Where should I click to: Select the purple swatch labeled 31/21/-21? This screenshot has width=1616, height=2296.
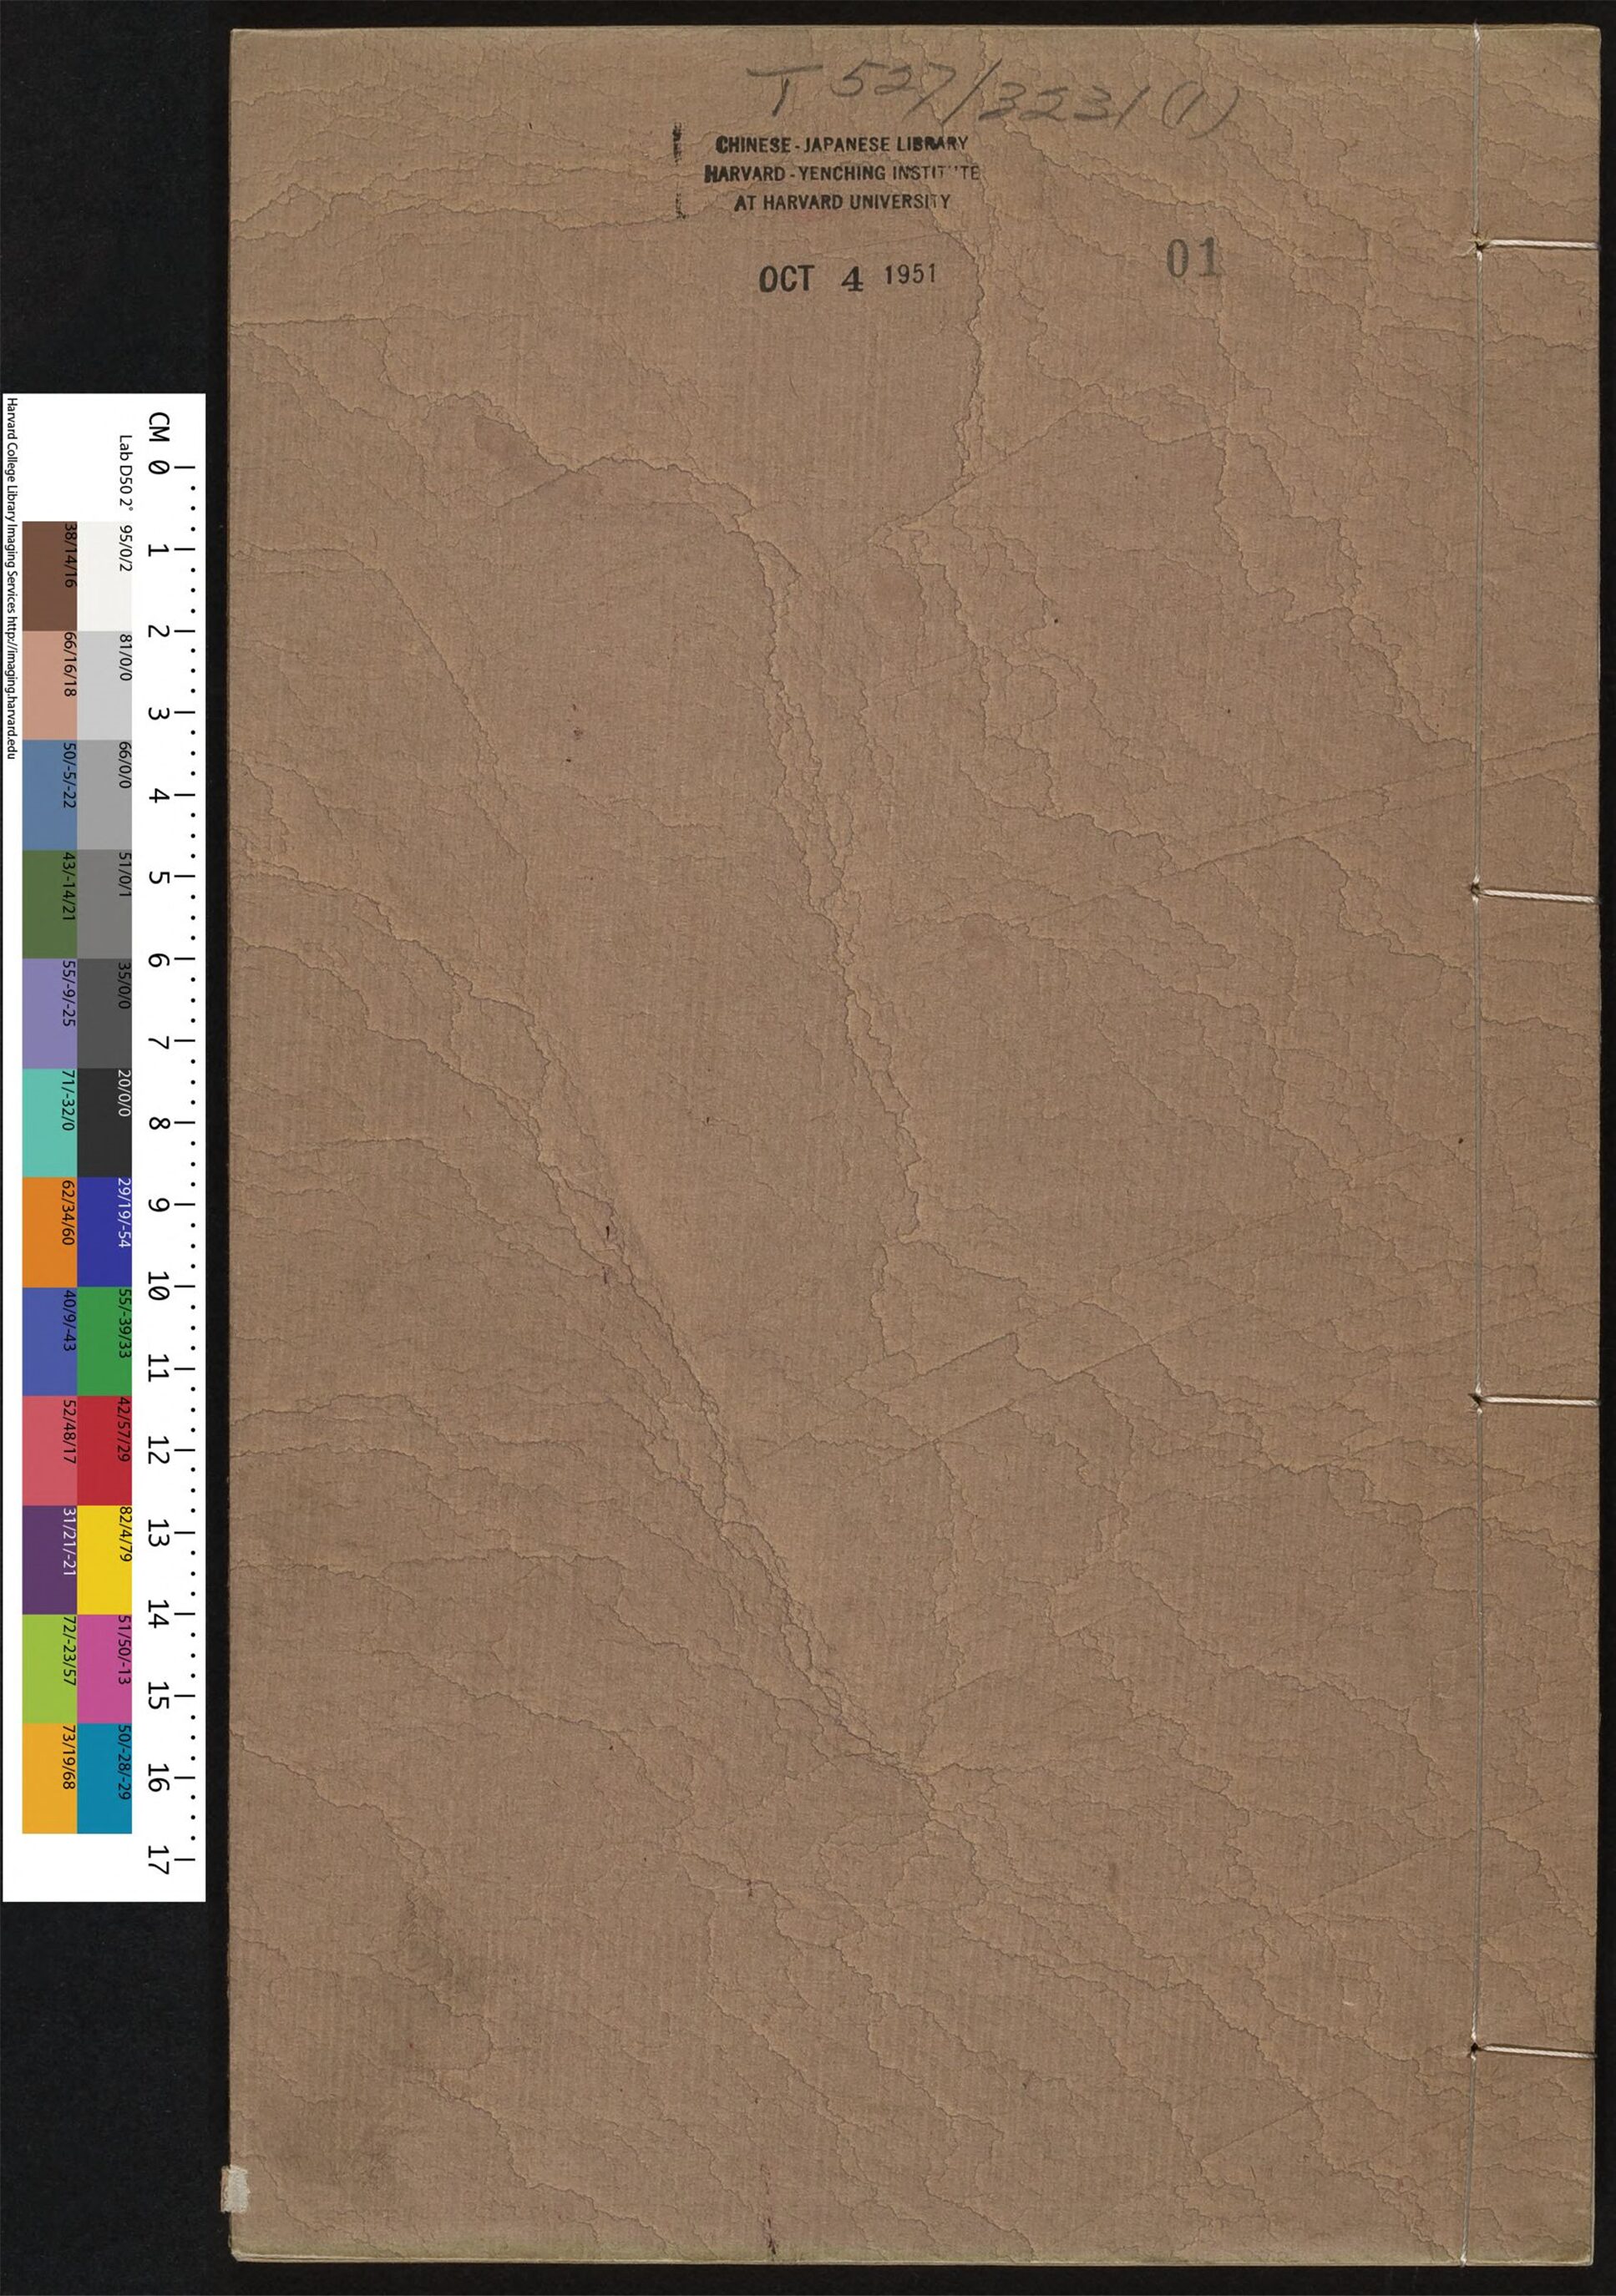tap(50, 1561)
